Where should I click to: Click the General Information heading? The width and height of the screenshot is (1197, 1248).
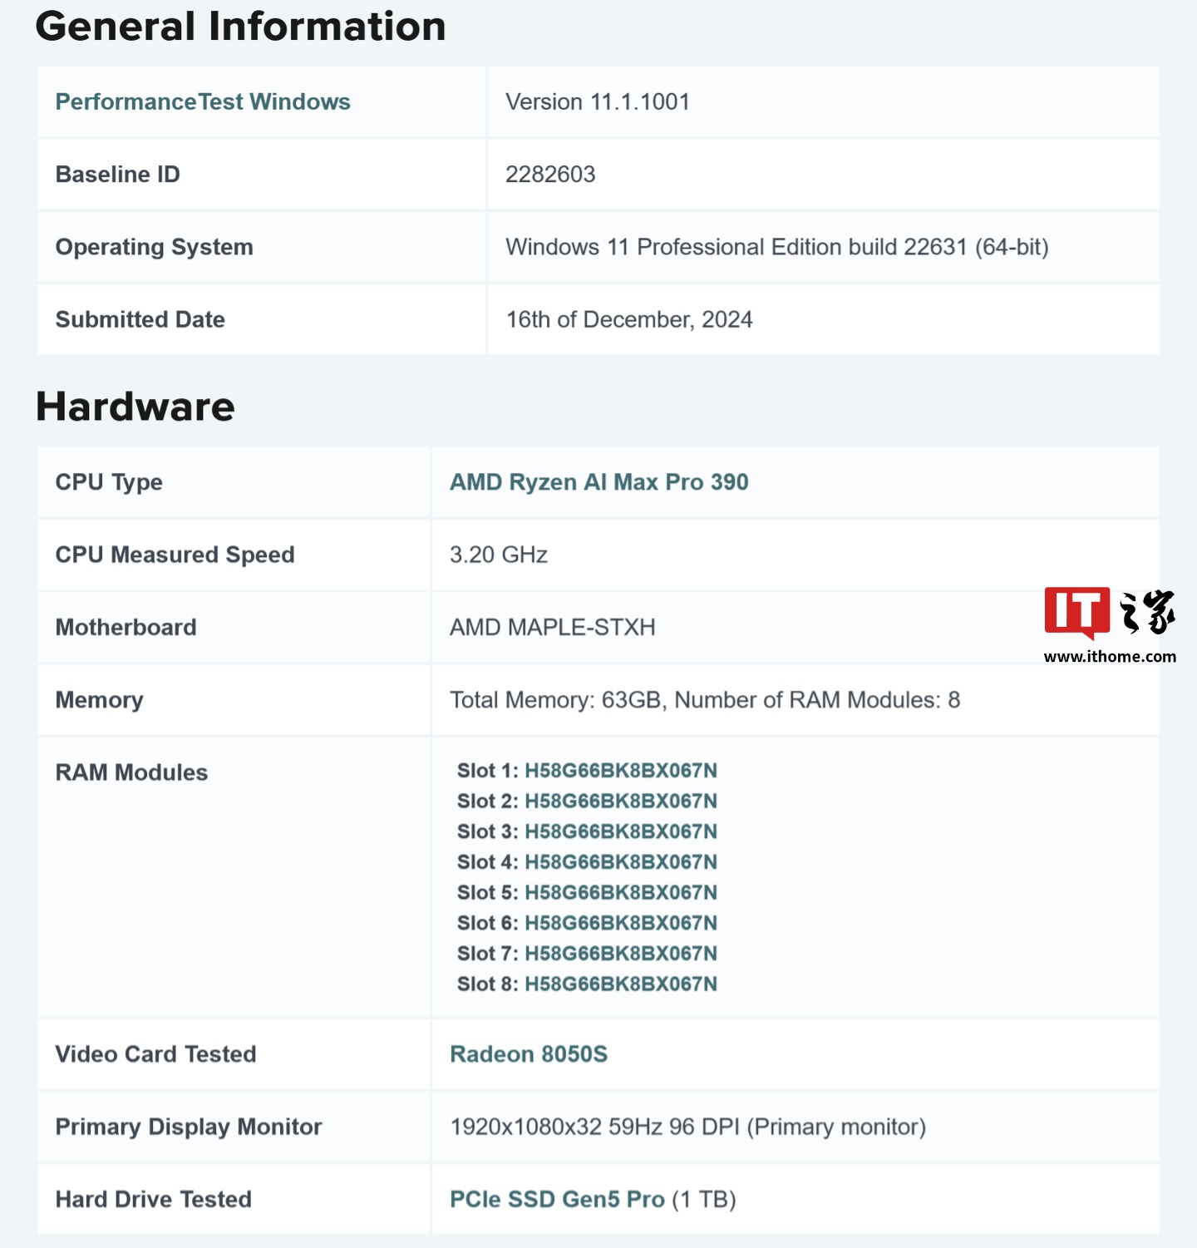pyautogui.click(x=239, y=26)
